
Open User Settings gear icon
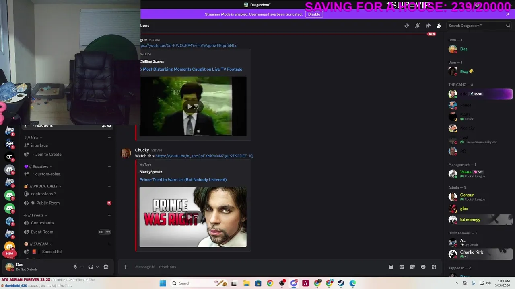(x=106, y=267)
